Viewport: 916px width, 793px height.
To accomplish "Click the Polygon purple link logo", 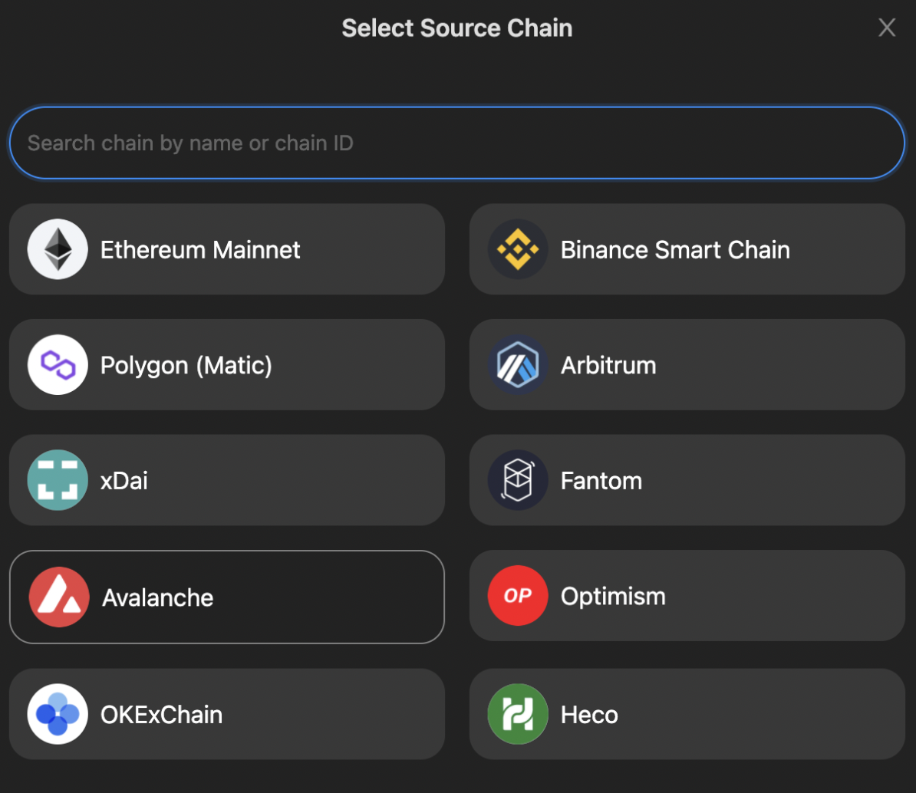I will (58, 365).
